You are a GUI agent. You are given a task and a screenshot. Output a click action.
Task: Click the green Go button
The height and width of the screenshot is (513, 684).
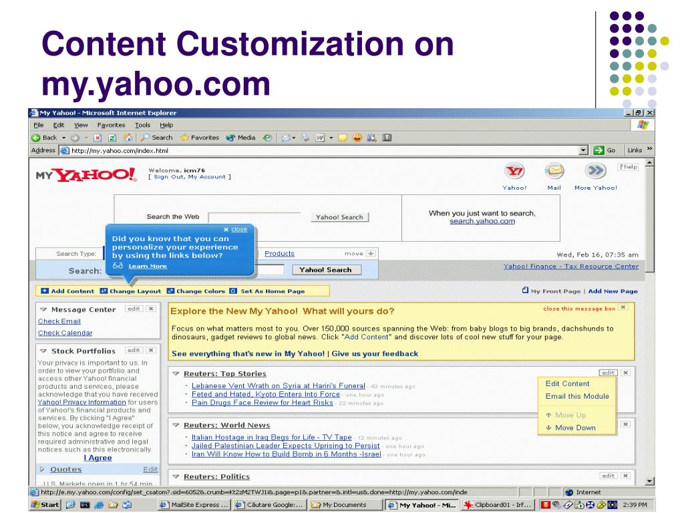pos(604,150)
